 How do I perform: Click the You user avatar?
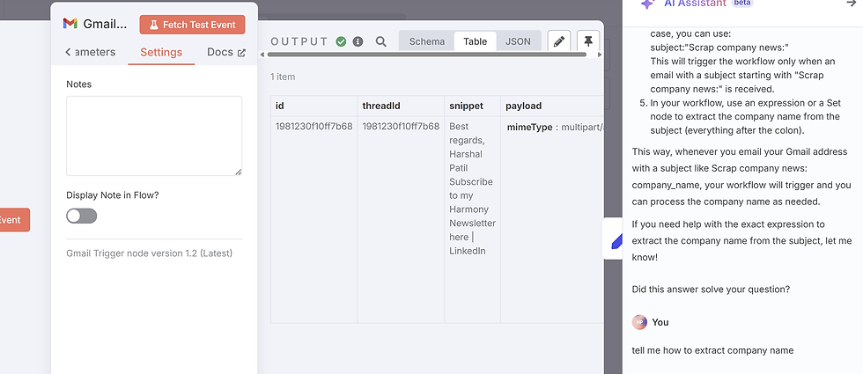pyautogui.click(x=639, y=322)
